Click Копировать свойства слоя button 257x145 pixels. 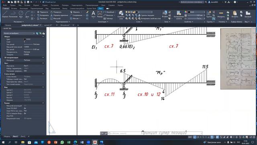149,19
